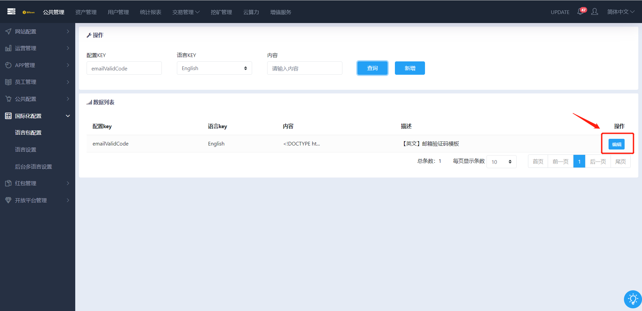This screenshot has width=642, height=311.
Task: Click 编辑 button for emailValidCode row
Action: pyautogui.click(x=617, y=144)
